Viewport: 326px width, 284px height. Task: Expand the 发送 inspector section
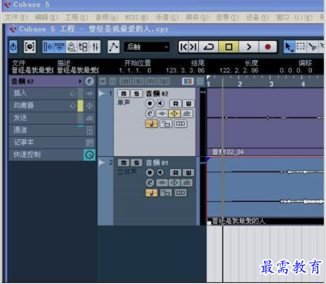pos(52,118)
